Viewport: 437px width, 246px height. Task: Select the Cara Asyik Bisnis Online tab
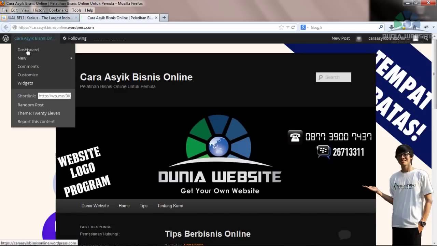click(x=120, y=18)
